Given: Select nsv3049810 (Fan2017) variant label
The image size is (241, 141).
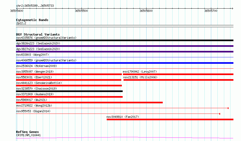Looking at the screenshot, I should 123,117.
